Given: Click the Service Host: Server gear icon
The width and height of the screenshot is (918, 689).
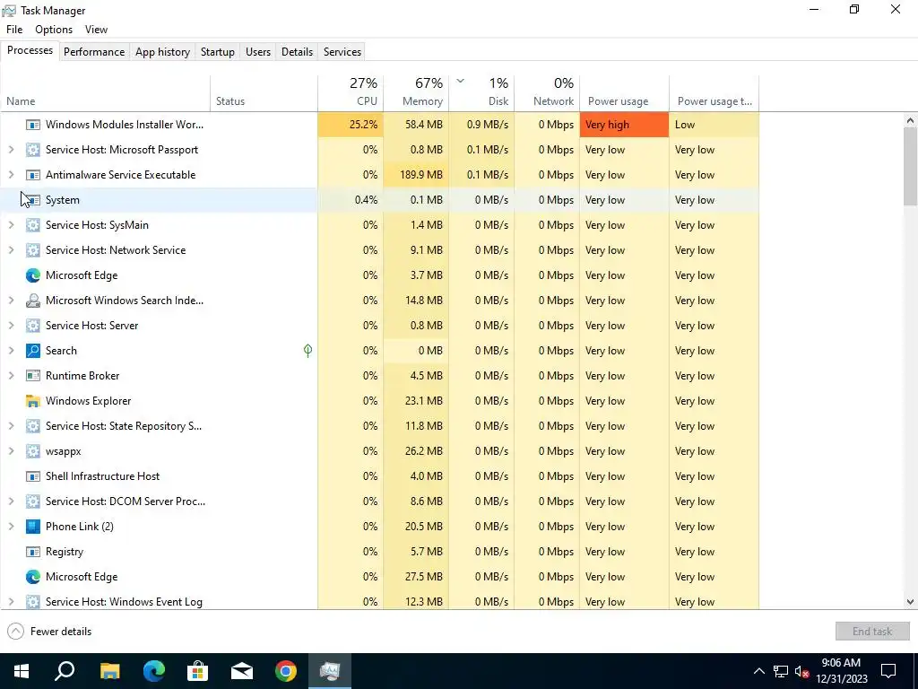Looking at the screenshot, I should pos(33,326).
